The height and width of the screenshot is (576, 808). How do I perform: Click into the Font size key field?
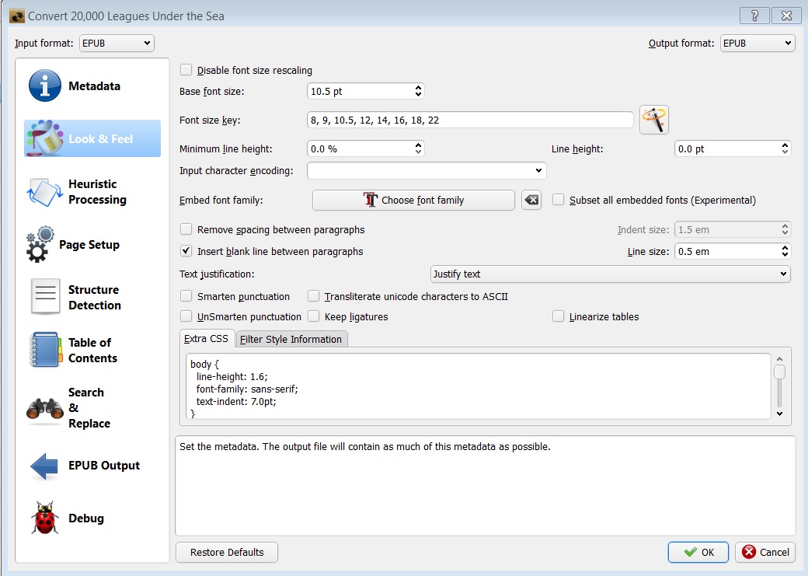[x=470, y=120]
